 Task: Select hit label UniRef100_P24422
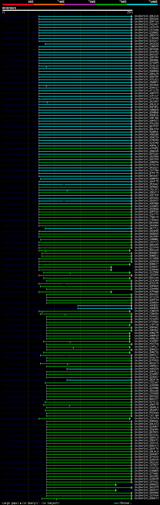click(146, 316)
